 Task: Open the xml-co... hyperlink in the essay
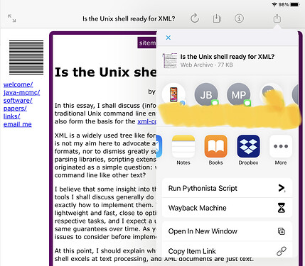tap(146, 121)
